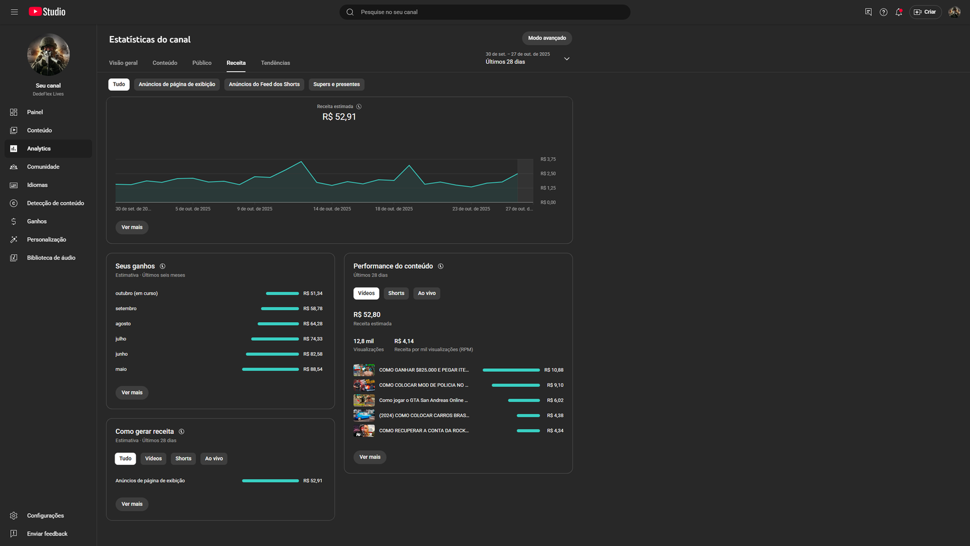Select Ao vivo chip in Como gerar receita
This screenshot has width=970, height=546.
click(213, 459)
